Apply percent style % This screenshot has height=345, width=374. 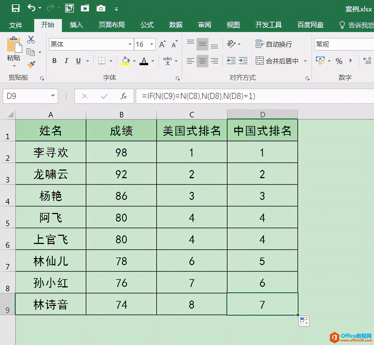(x=339, y=61)
